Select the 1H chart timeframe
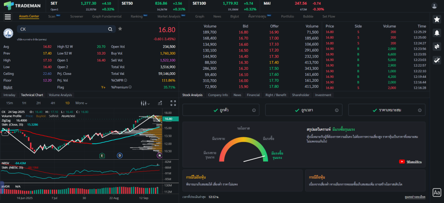Screen dimensions: 444x203 [24, 103]
